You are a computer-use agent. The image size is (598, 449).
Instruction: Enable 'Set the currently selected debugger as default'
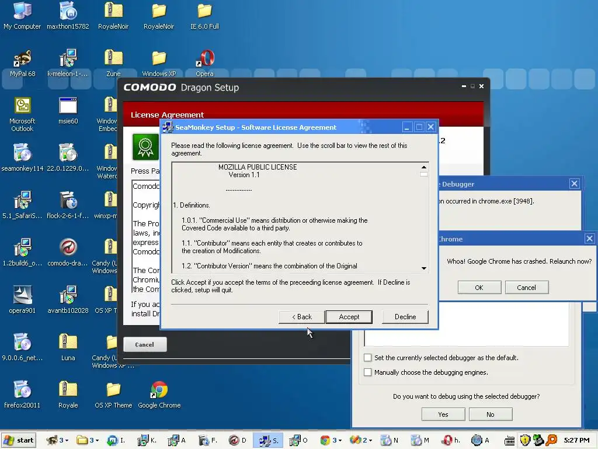tap(368, 357)
